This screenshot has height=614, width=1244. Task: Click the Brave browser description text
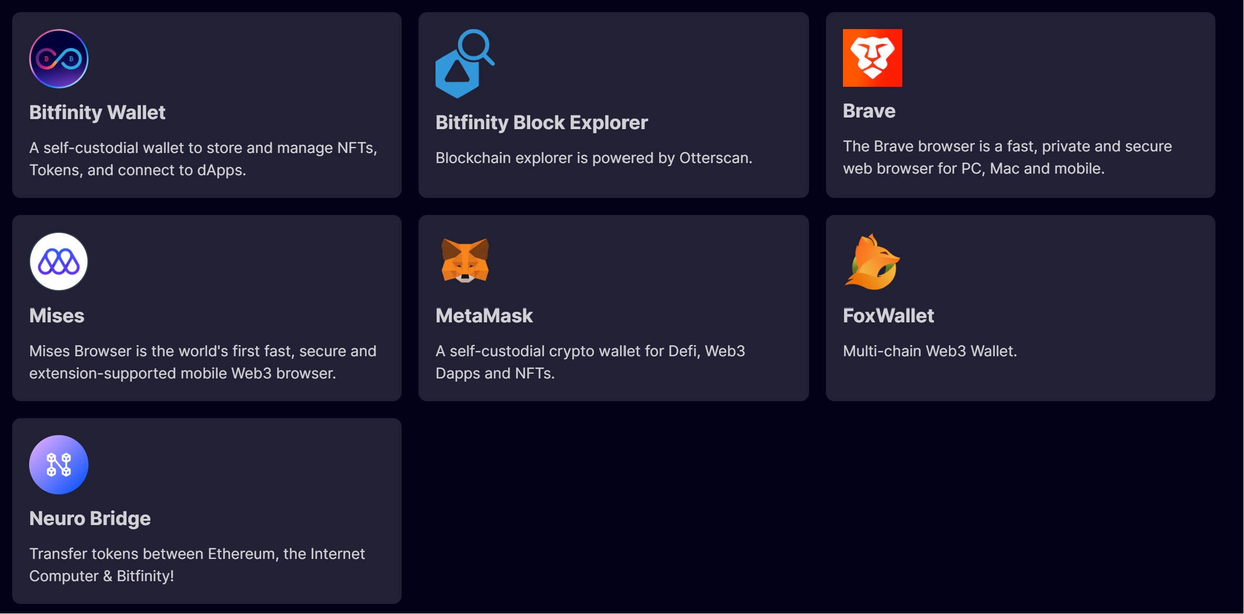[x=1007, y=157]
